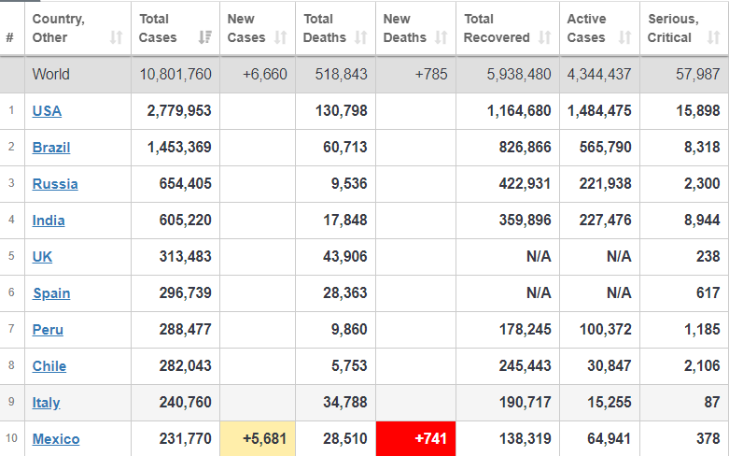Open the Brazil country page
Screen dimensions: 729x456
51,148
